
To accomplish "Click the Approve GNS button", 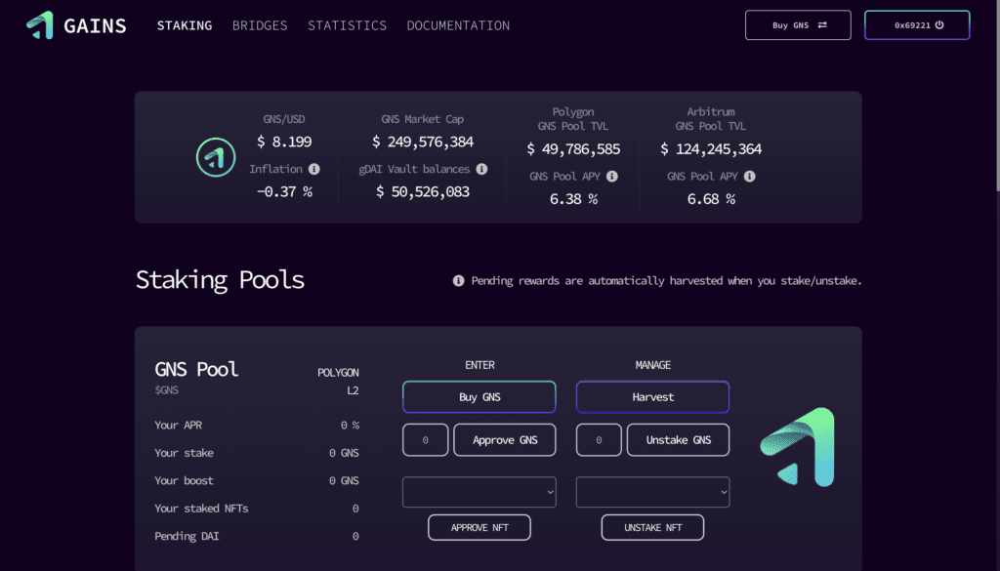I will 505,440.
